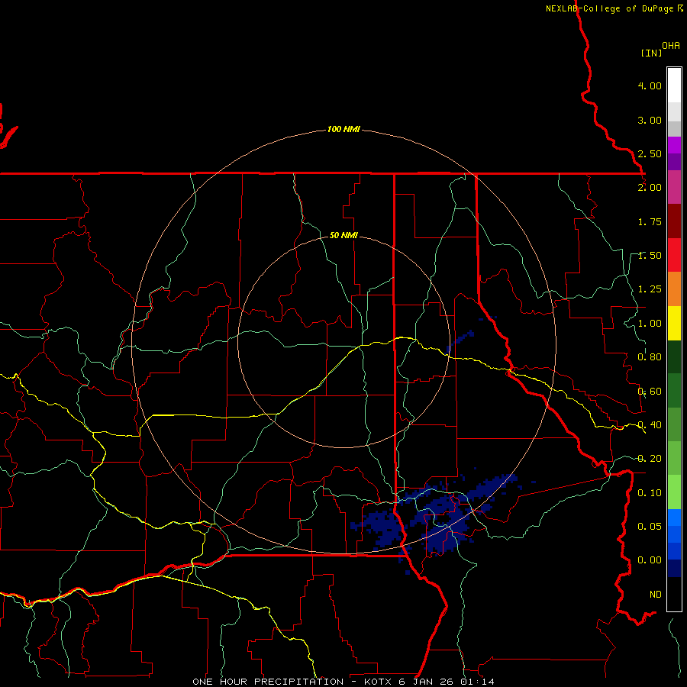Click the 0.10 legend value
The width and height of the screenshot is (687, 687).
point(650,493)
